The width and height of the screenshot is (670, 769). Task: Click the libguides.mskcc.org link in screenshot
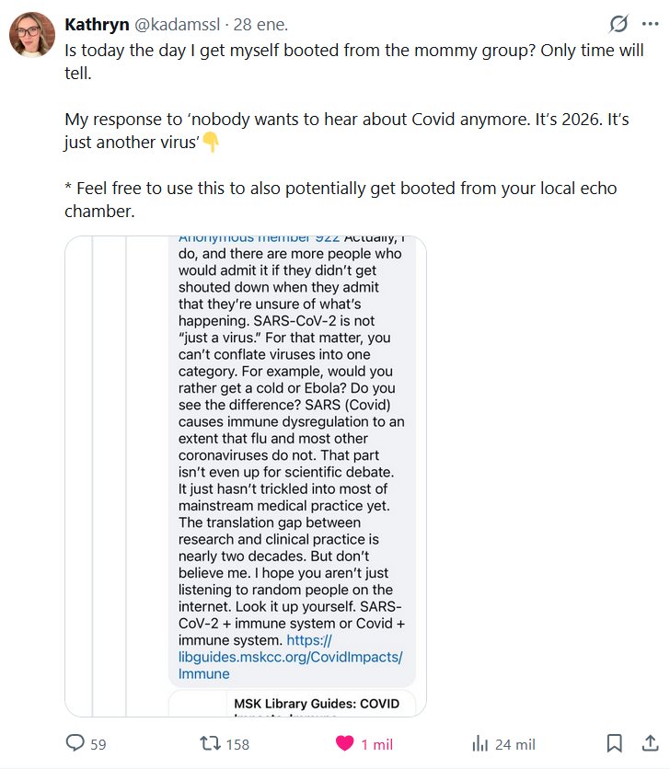pos(291,657)
